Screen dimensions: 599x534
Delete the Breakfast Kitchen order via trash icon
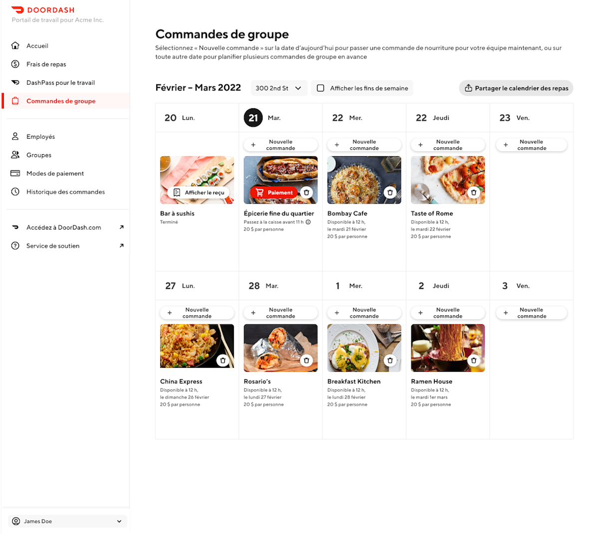390,360
